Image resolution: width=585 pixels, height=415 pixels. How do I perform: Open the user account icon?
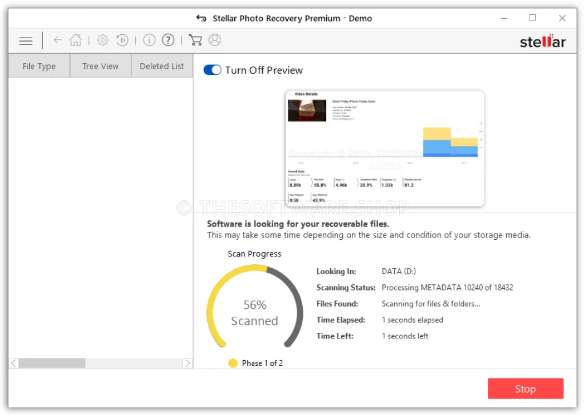(x=215, y=40)
